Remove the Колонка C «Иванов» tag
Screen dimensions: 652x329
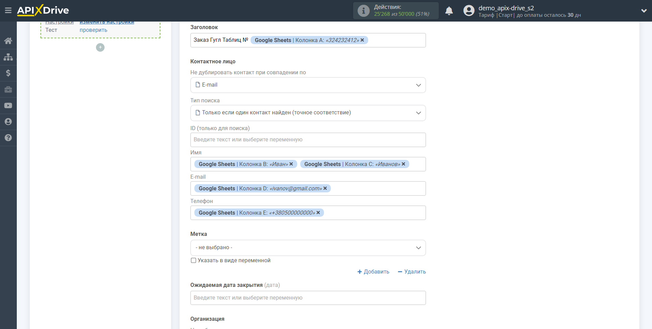[x=403, y=164]
